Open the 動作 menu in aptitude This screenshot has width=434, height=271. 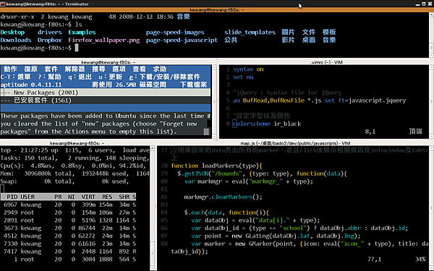10,69
